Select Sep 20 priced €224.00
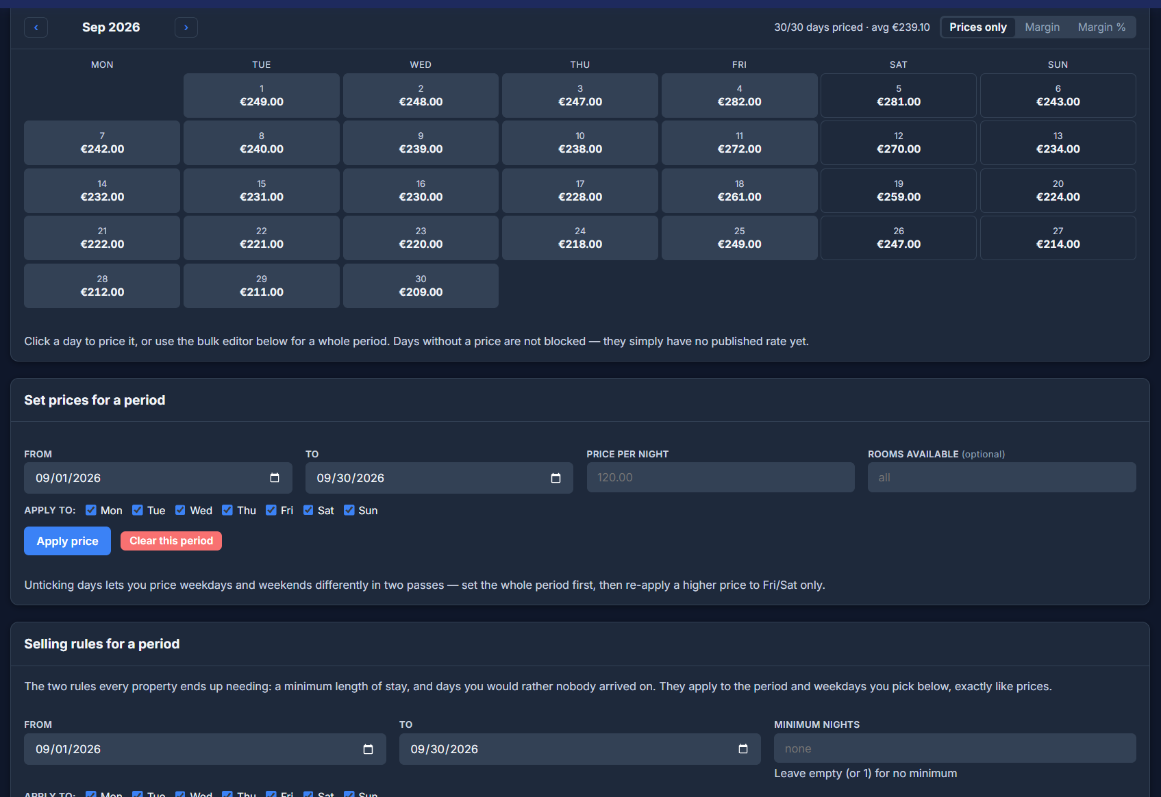1161x797 pixels. tap(1058, 190)
